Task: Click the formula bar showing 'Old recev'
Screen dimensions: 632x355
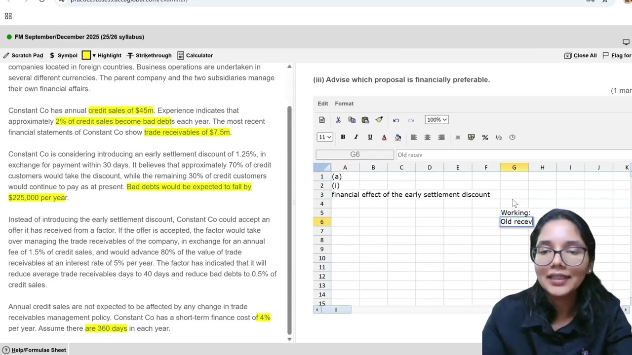Action: 513,155
